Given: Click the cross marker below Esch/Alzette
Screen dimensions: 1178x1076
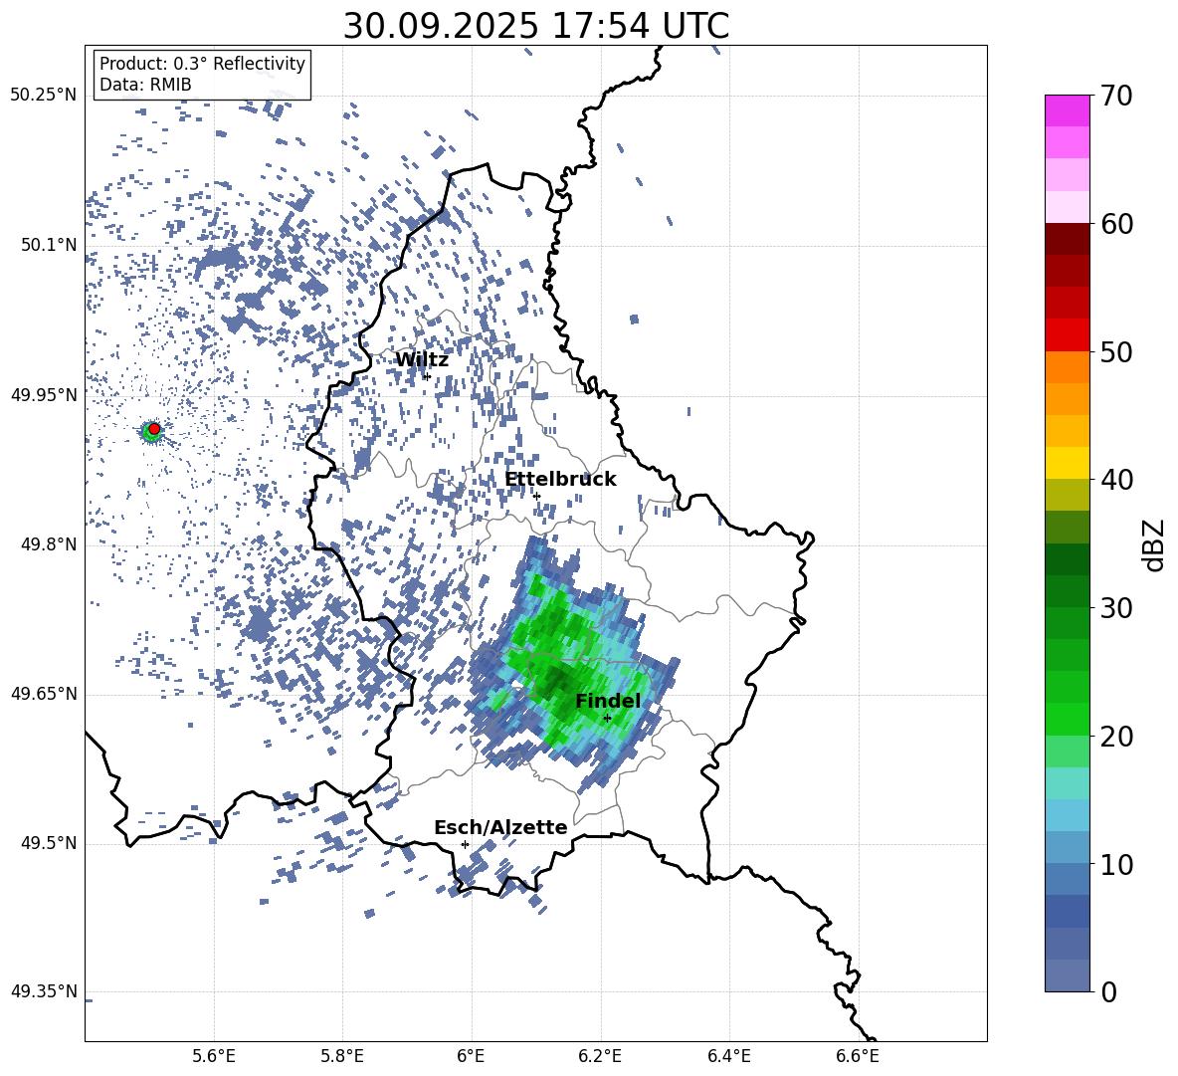Looking at the screenshot, I should (465, 844).
